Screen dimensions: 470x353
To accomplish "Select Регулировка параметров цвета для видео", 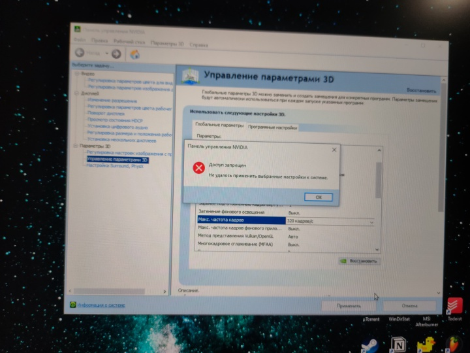I will point(131,82).
